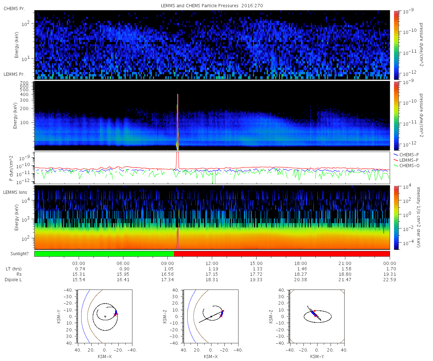Image resolution: width=433 pixels, height=361 pixels.
Task: Click the LEMMS pressure color scale bar
Action: 395,116
